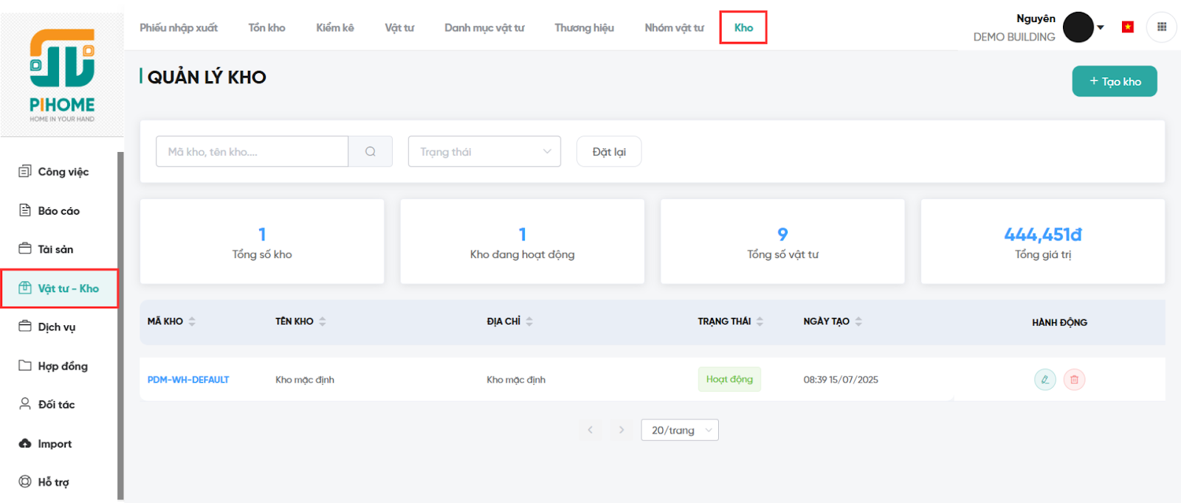Screen dimensions: 1181x503
Task: Open the 20/trang page size dropdown
Action: [x=680, y=430]
